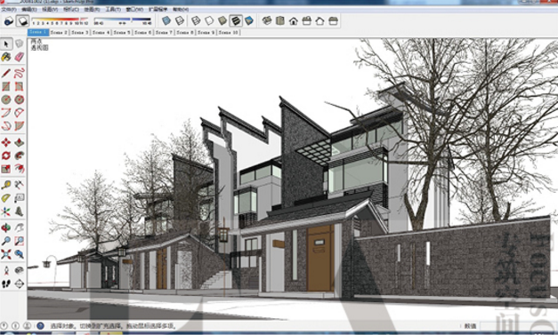Click the status bar help icon
Screen dimensions: 558x335
click(x=40, y=325)
